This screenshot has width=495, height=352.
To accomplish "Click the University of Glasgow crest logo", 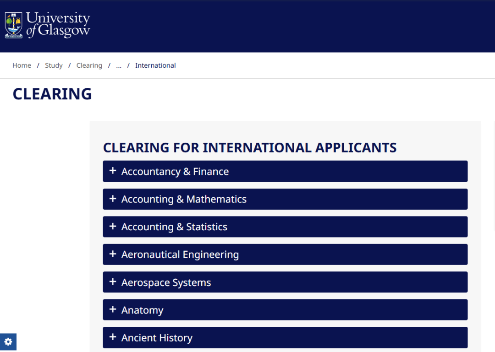I will [x=14, y=25].
